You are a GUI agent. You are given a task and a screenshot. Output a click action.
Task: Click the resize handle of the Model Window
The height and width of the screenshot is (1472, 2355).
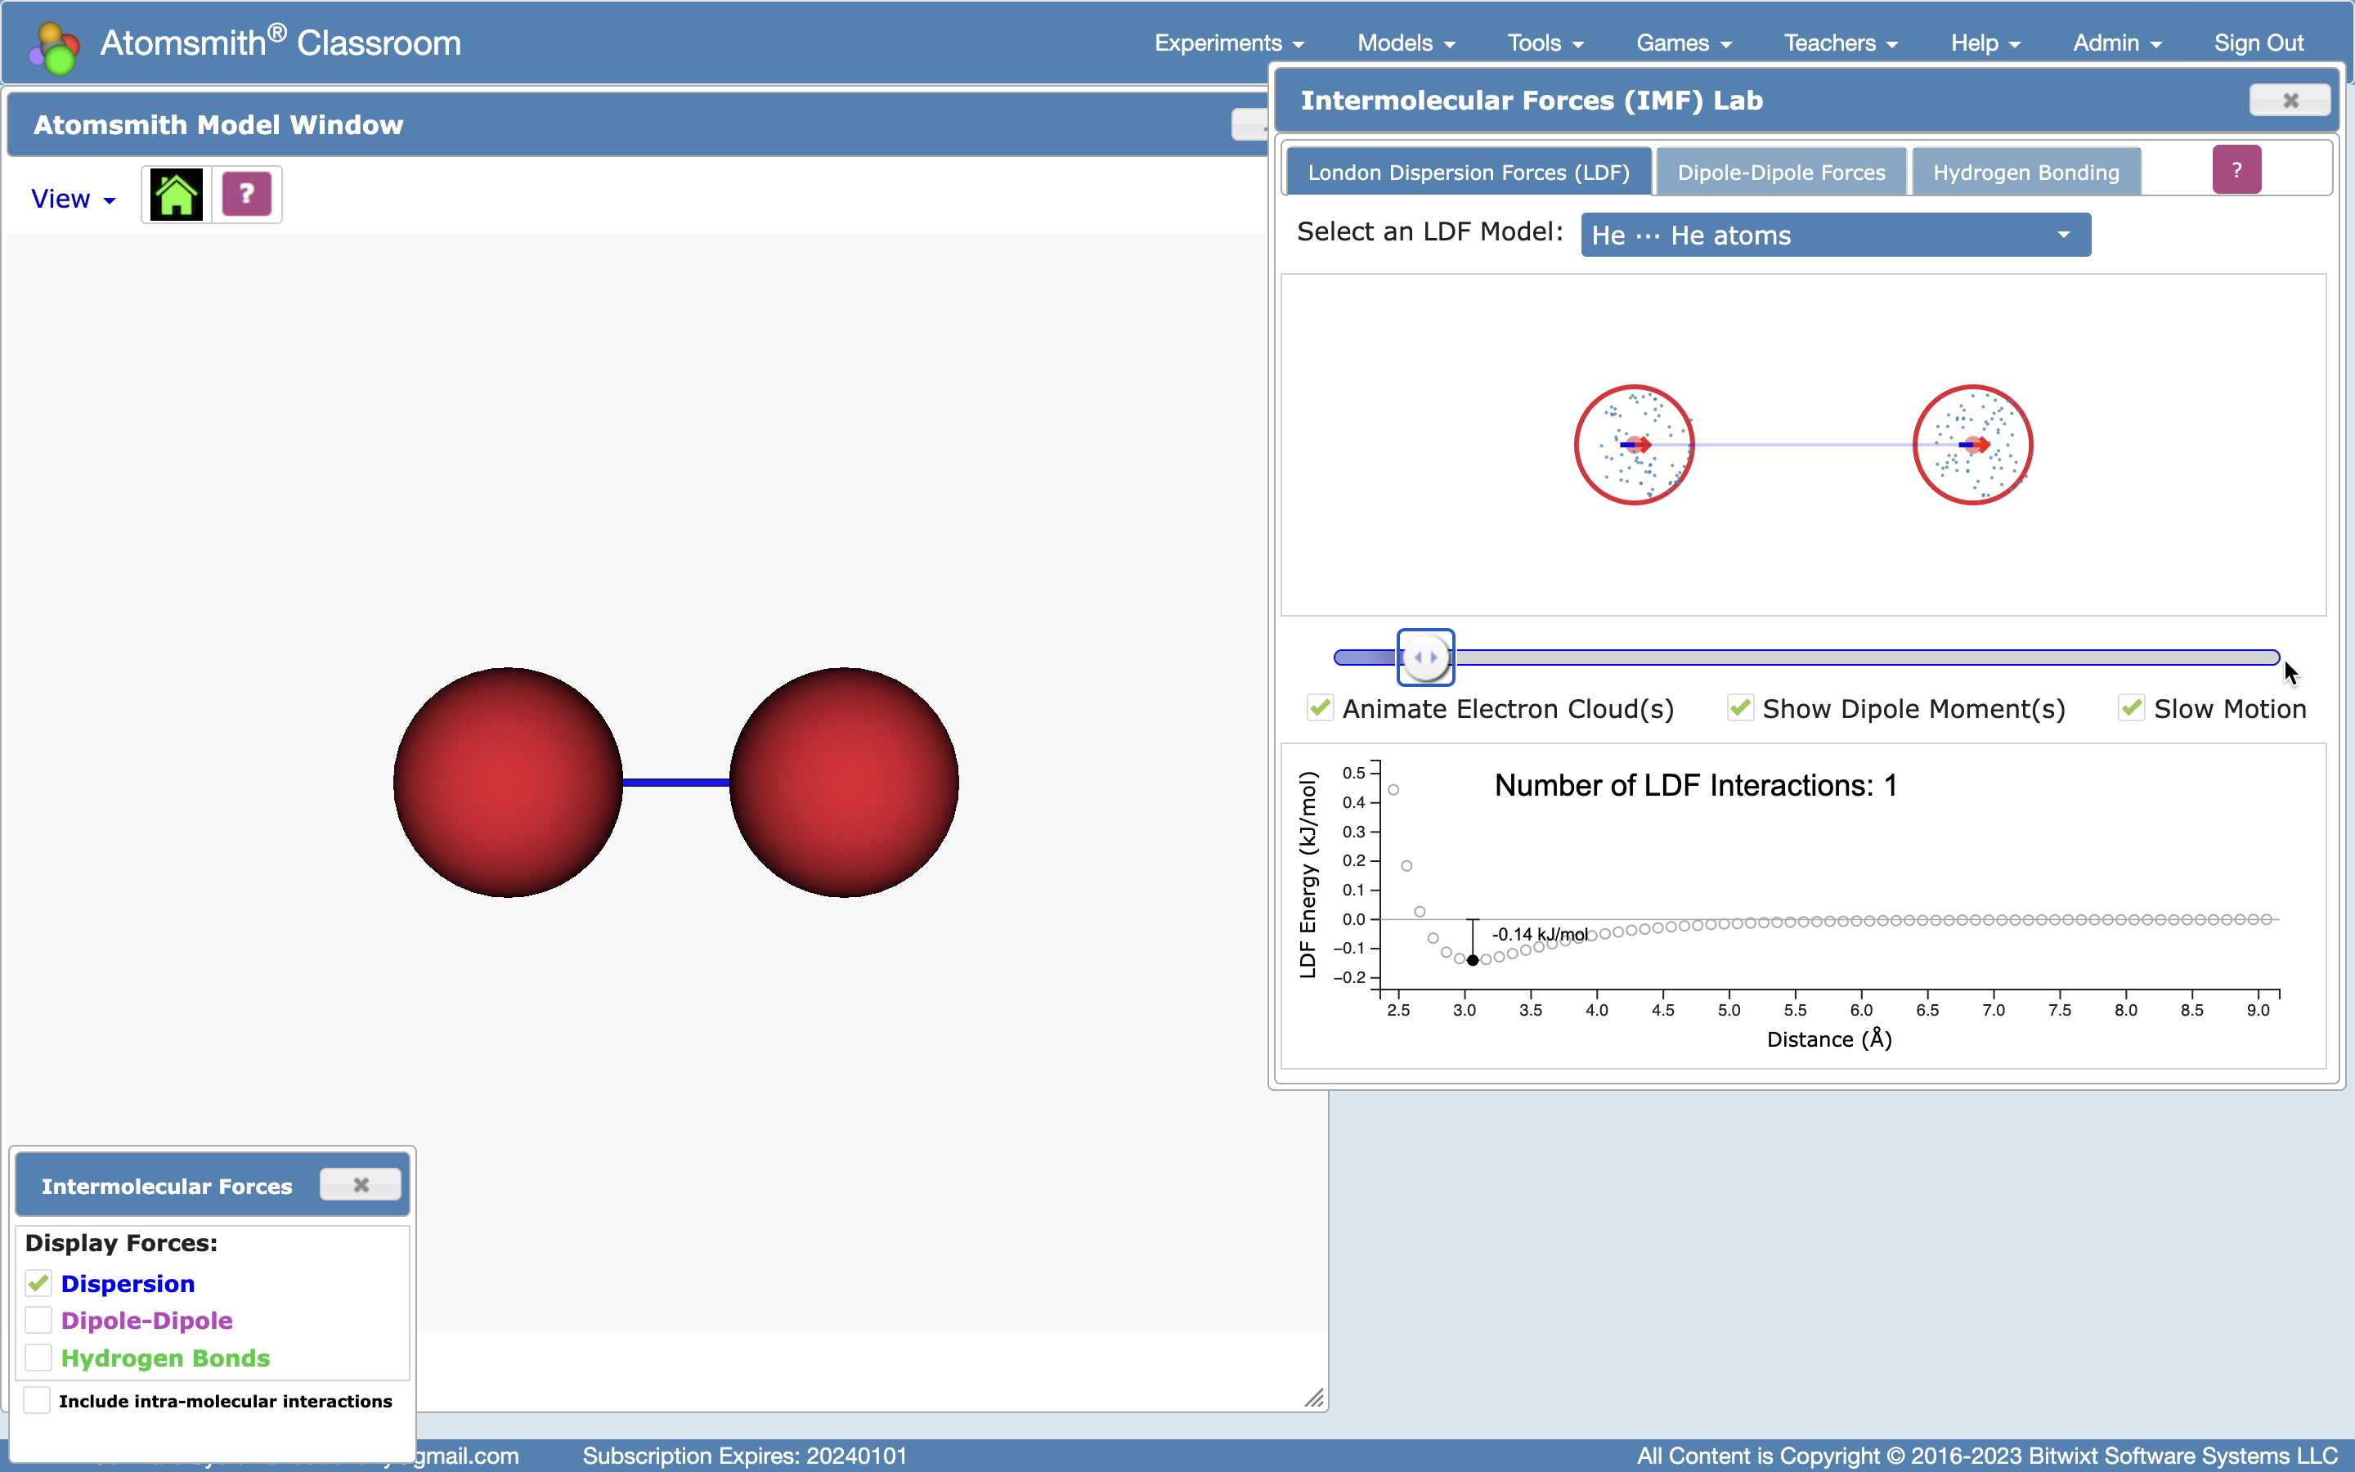(1314, 1398)
